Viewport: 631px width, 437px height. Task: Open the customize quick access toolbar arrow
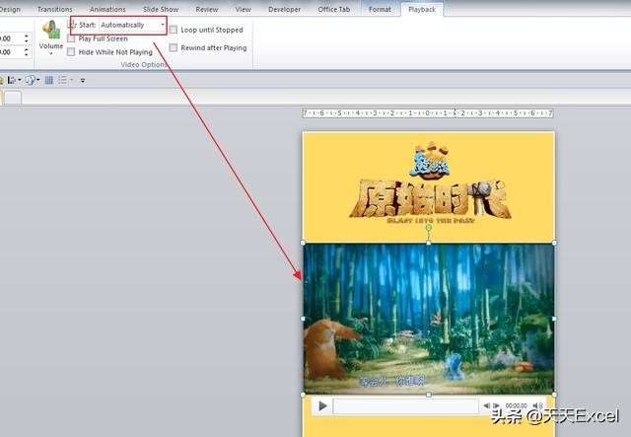coord(83,81)
